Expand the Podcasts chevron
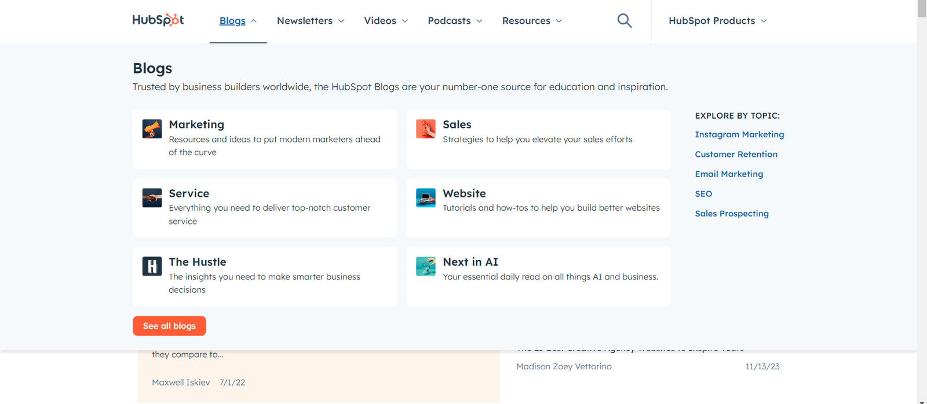 (x=479, y=21)
